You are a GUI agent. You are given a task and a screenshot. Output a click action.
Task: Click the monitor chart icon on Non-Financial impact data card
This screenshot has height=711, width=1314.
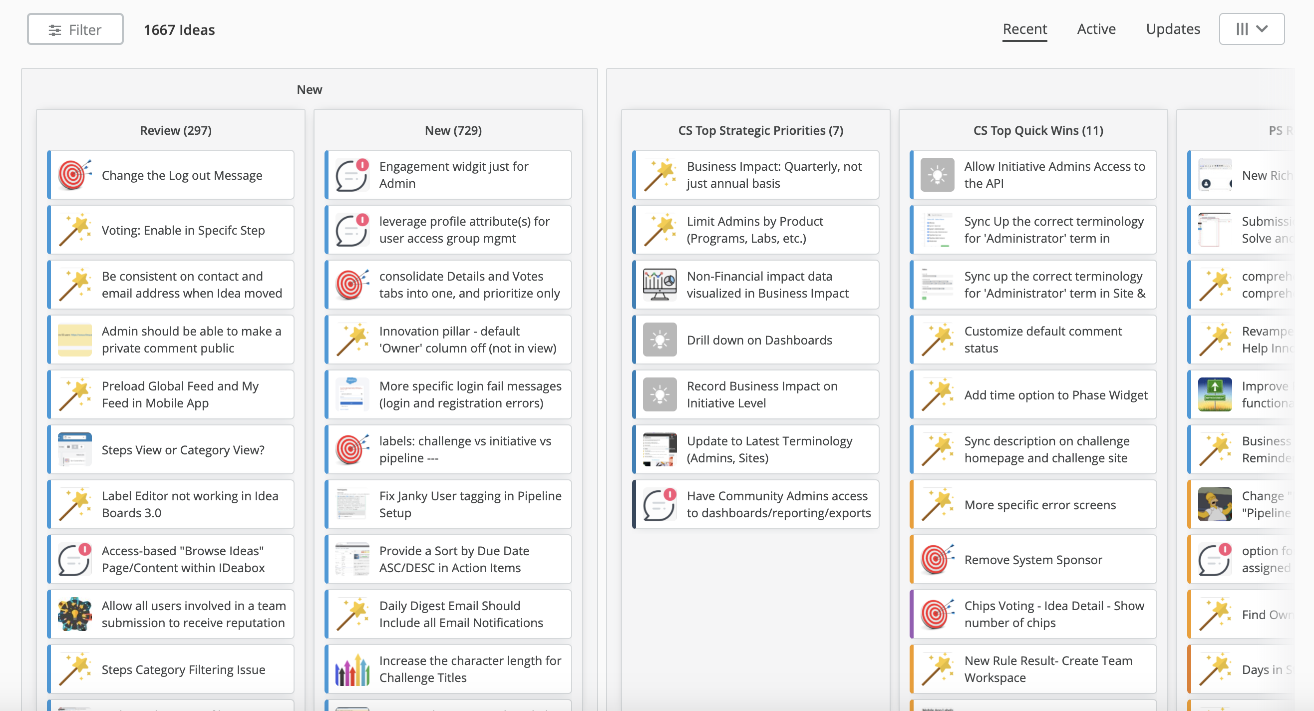pyautogui.click(x=659, y=285)
